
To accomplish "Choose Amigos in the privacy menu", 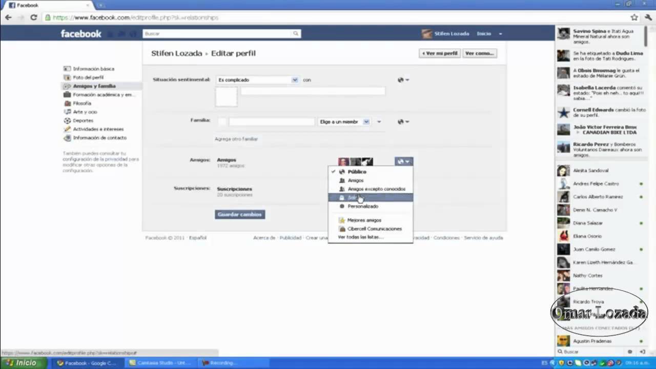I will [370, 180].
